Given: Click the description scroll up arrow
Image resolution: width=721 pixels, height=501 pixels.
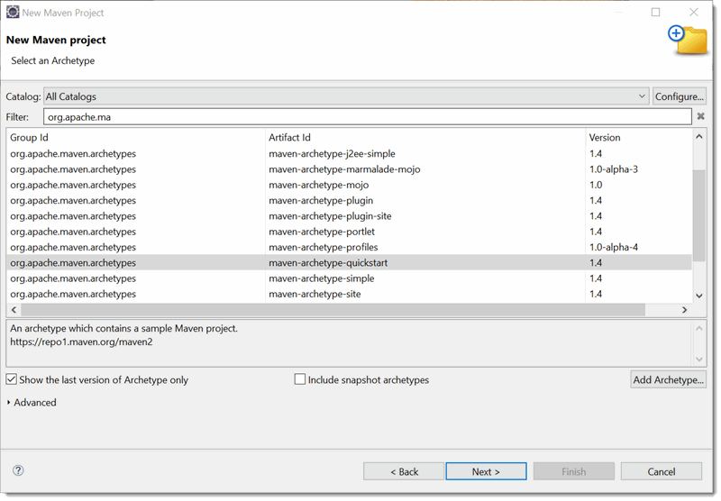Looking at the screenshot, I should (699, 328).
